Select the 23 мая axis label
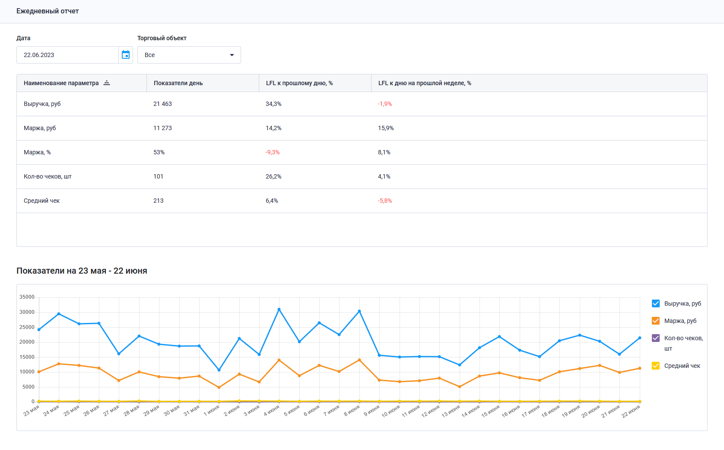The height and width of the screenshot is (450, 724). pyautogui.click(x=31, y=411)
